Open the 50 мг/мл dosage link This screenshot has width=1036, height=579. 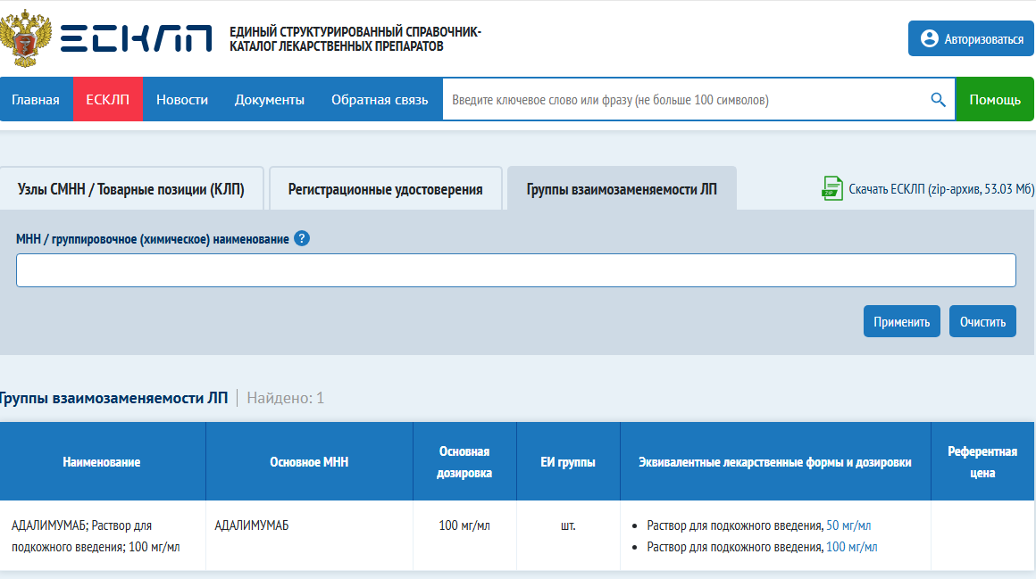tap(848, 525)
